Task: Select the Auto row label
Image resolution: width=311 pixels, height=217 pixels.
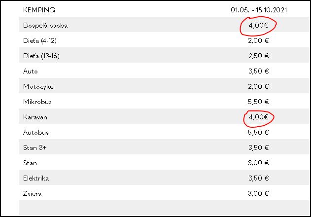Action: [x=31, y=71]
